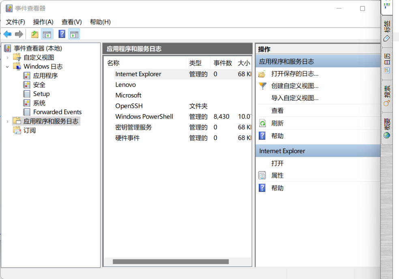Open the Setup log
The image size is (399, 279).
(41, 94)
